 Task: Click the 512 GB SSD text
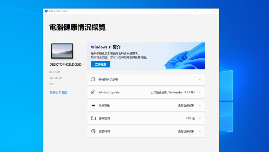pos(55,78)
